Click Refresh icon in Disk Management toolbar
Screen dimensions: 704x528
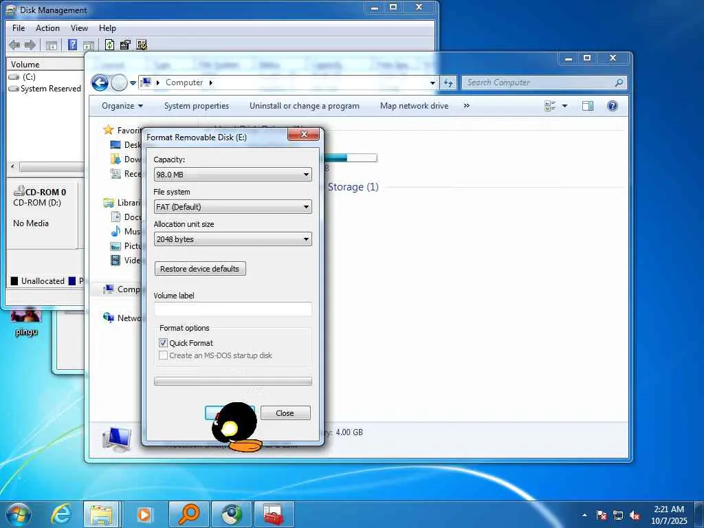coord(109,45)
